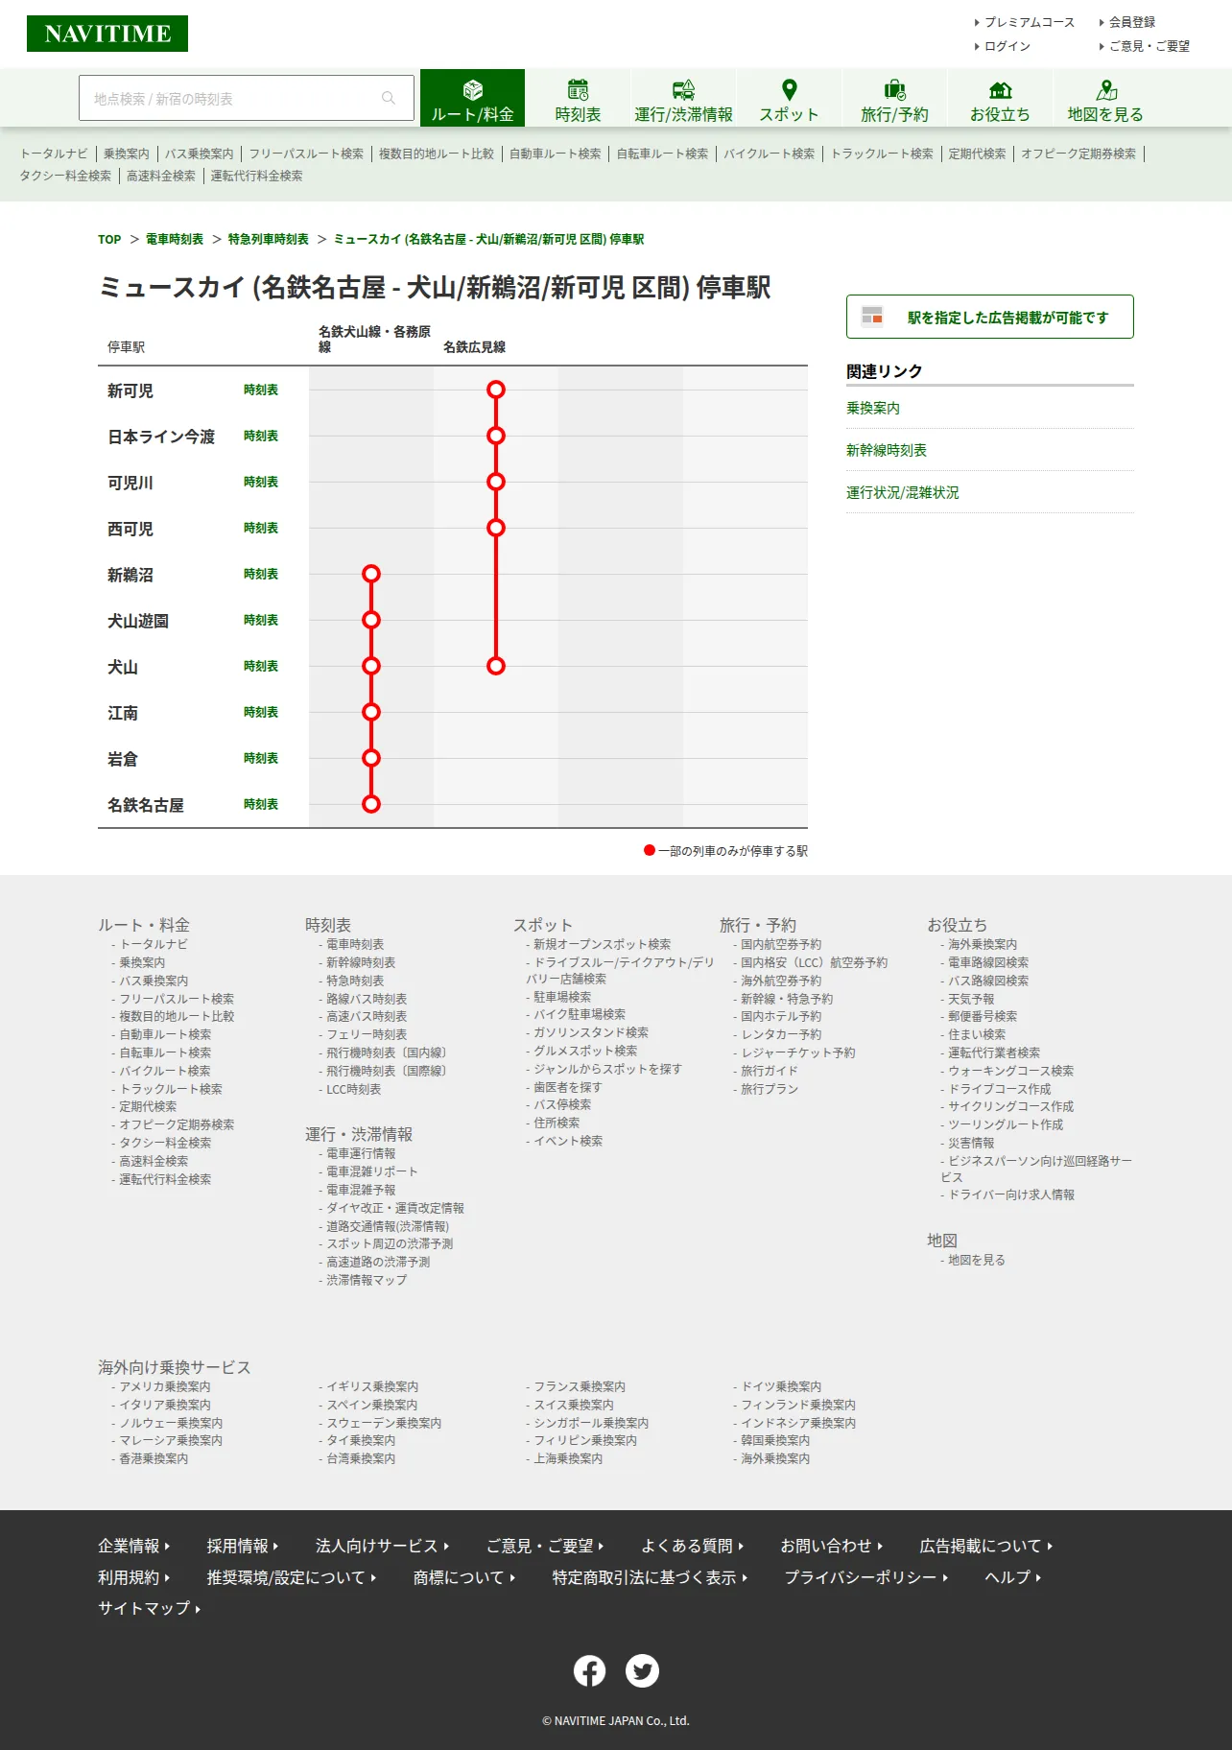
Task: Select フリーパスルート検索 in the submenu bar
Action: pos(306,154)
